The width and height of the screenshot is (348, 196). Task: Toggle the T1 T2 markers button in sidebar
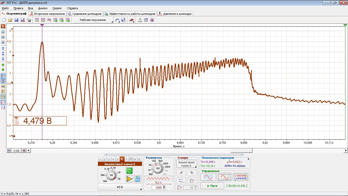tap(3, 96)
